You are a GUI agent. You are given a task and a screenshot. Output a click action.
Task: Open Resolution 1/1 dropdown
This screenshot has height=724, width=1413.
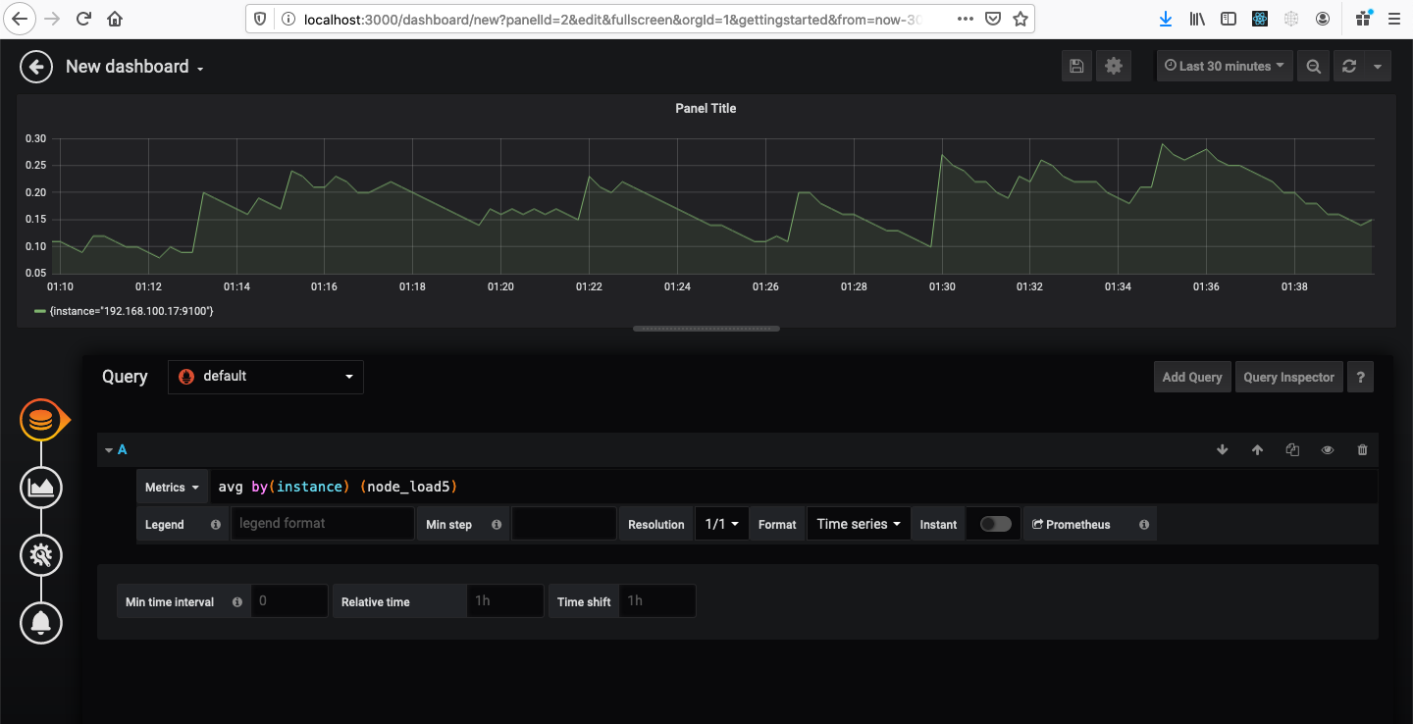[x=722, y=524]
